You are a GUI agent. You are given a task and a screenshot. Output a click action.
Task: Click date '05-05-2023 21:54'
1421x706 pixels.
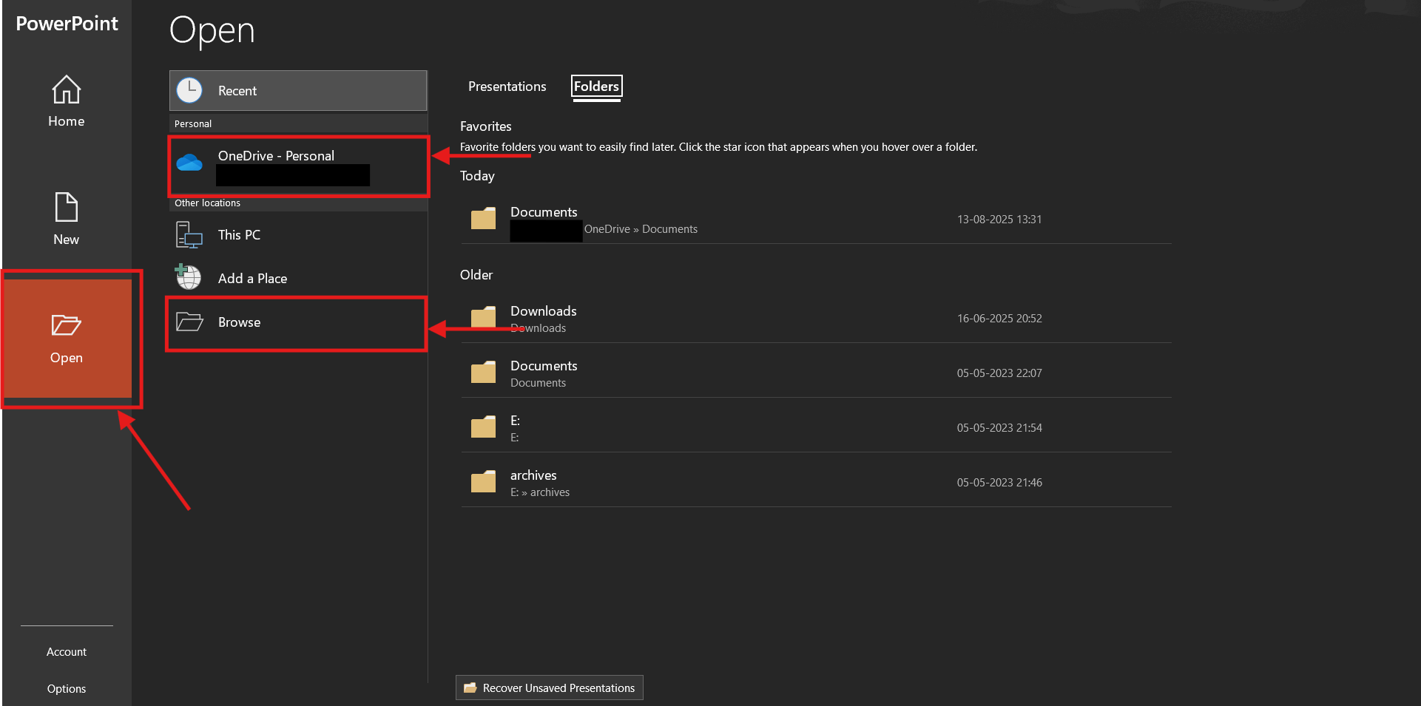point(999,428)
